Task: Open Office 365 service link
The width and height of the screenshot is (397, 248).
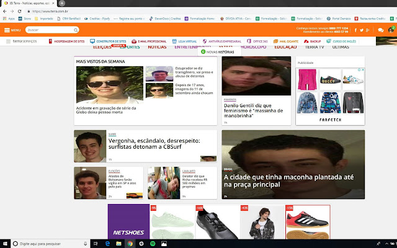Action: 257,42
